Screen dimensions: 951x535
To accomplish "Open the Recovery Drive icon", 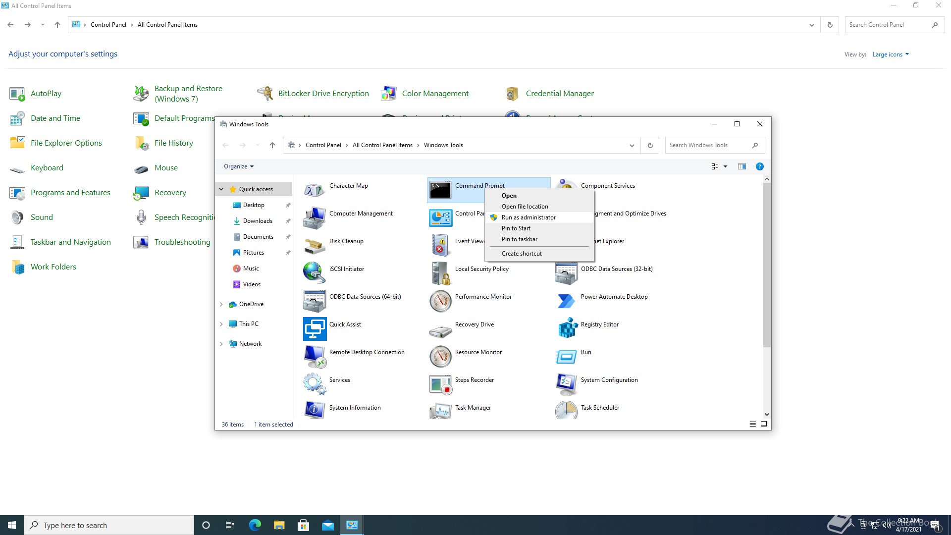I will (x=440, y=331).
